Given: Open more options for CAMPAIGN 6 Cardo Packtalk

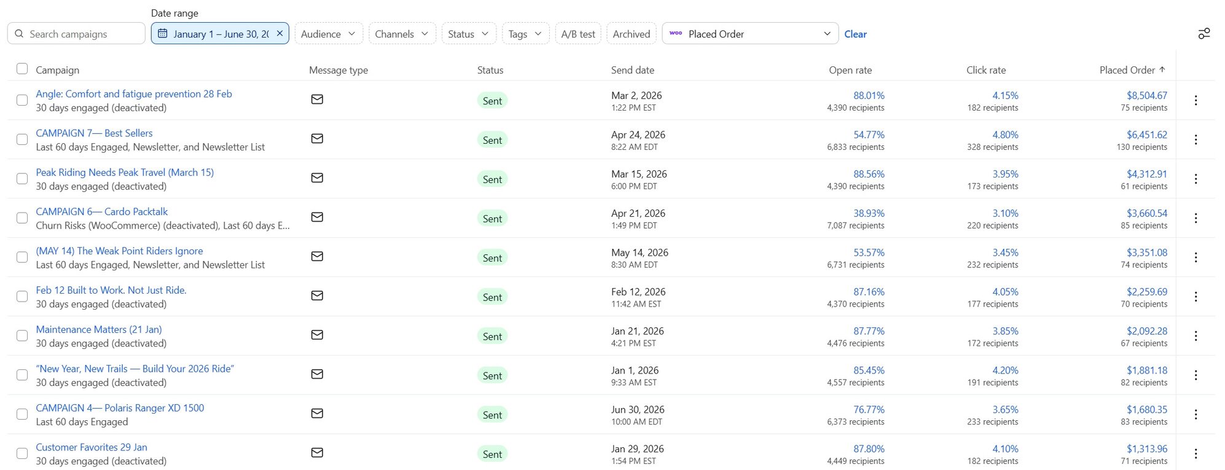Looking at the screenshot, I should [x=1196, y=218].
